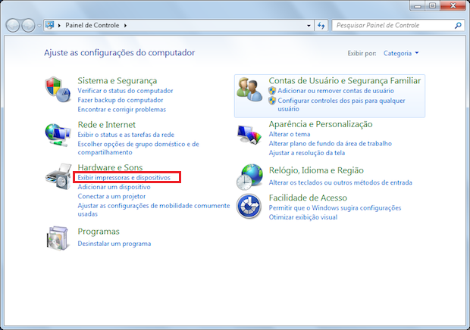Click Adicionar ou remover contas de usuário
470x330 pixels.
[336, 91]
